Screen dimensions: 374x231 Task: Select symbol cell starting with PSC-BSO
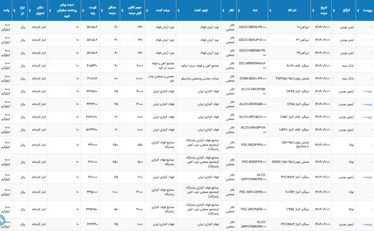[254, 145]
